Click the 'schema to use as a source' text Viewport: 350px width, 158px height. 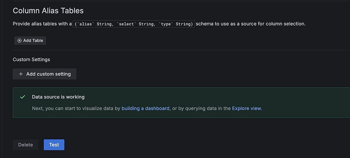pyautogui.click(x=250, y=24)
